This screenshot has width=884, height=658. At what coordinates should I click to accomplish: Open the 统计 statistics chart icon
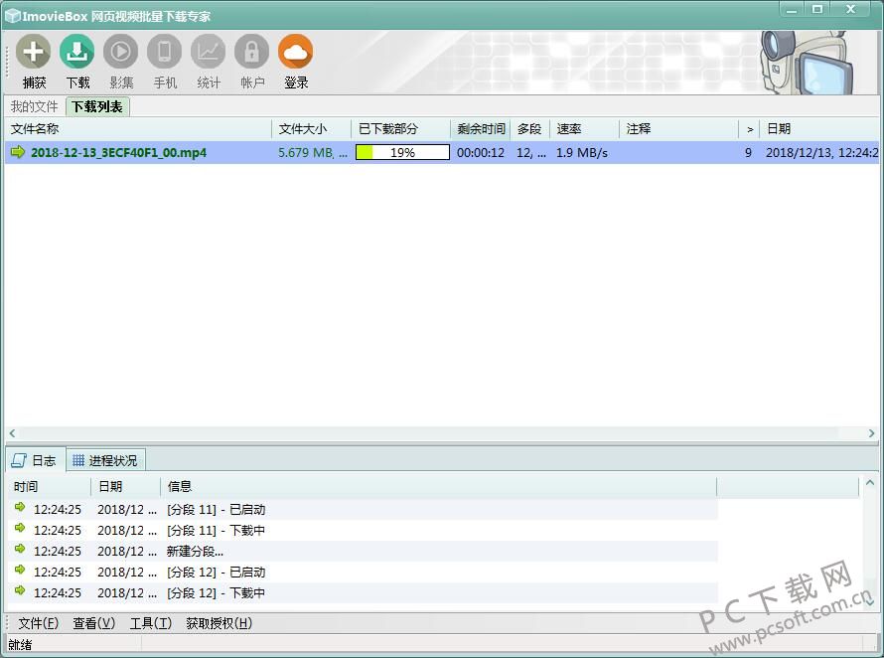coord(208,52)
